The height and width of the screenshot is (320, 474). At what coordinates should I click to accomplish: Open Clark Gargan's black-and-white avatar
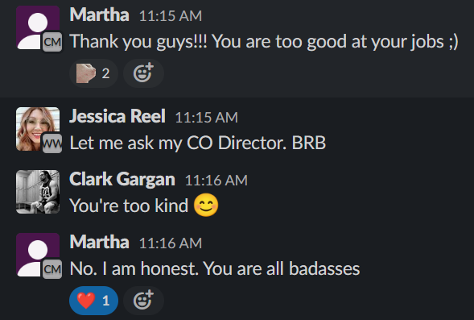point(38,192)
